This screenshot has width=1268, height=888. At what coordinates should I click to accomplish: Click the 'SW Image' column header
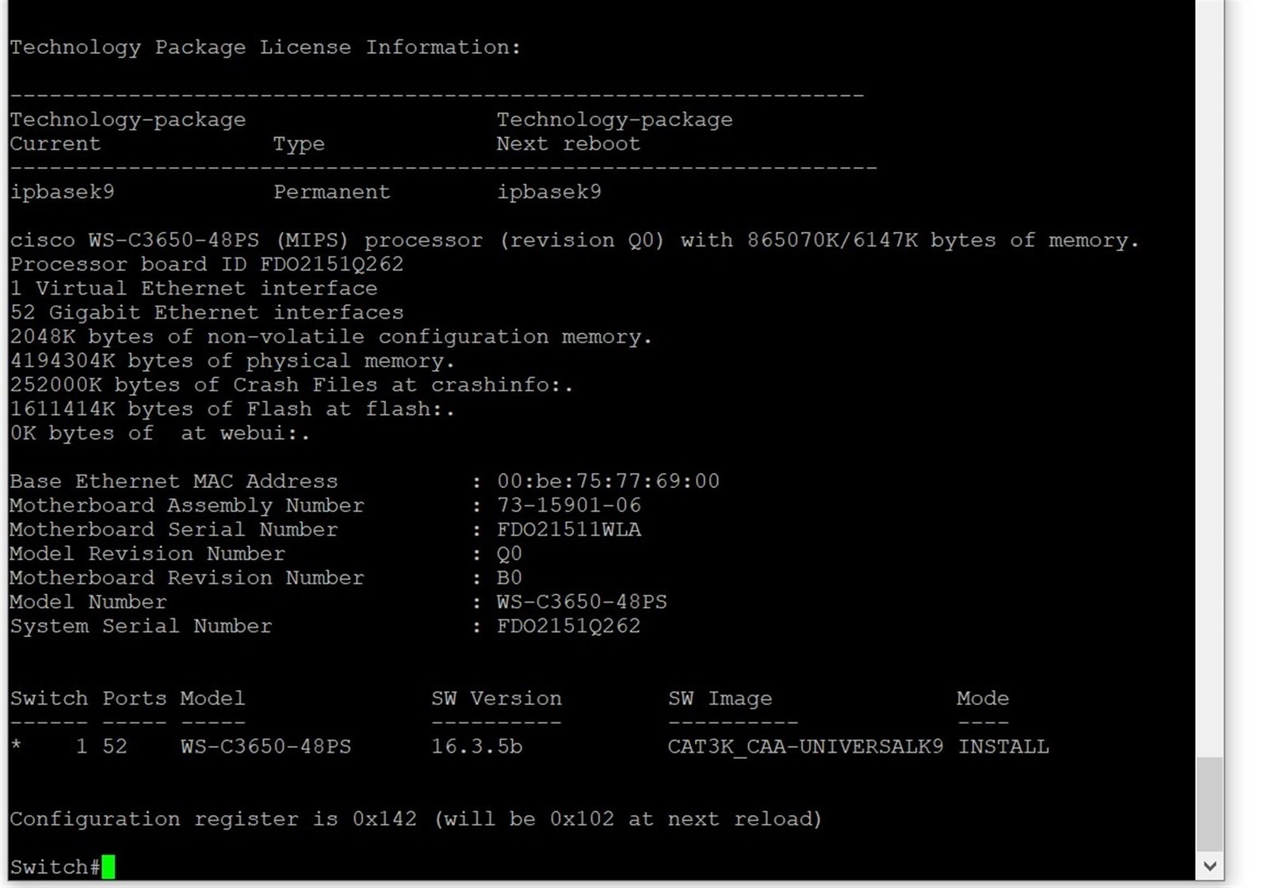[x=720, y=699]
